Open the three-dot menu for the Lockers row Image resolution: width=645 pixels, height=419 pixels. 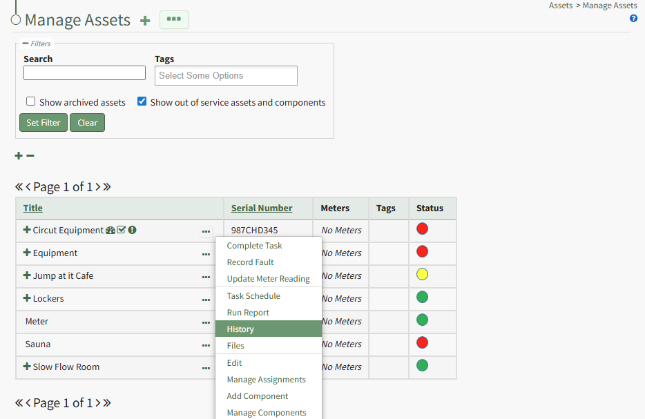coord(206,300)
